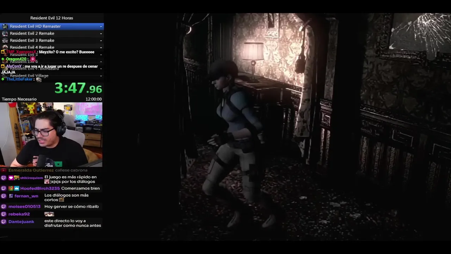The height and width of the screenshot is (254, 451).
Task: Click the AlyConY username
Action: click(x=14, y=66)
